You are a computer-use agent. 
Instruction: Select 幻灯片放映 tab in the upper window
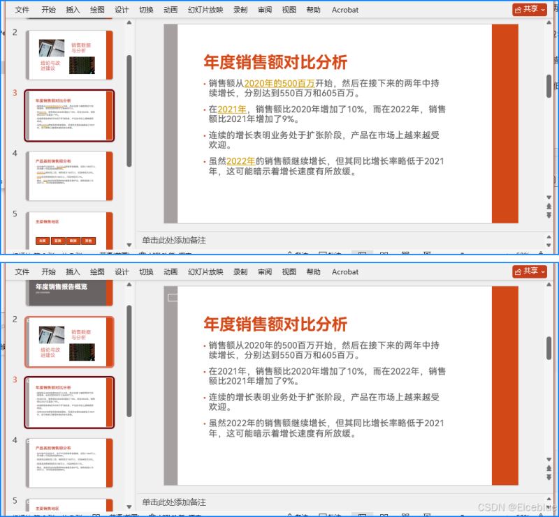point(205,10)
